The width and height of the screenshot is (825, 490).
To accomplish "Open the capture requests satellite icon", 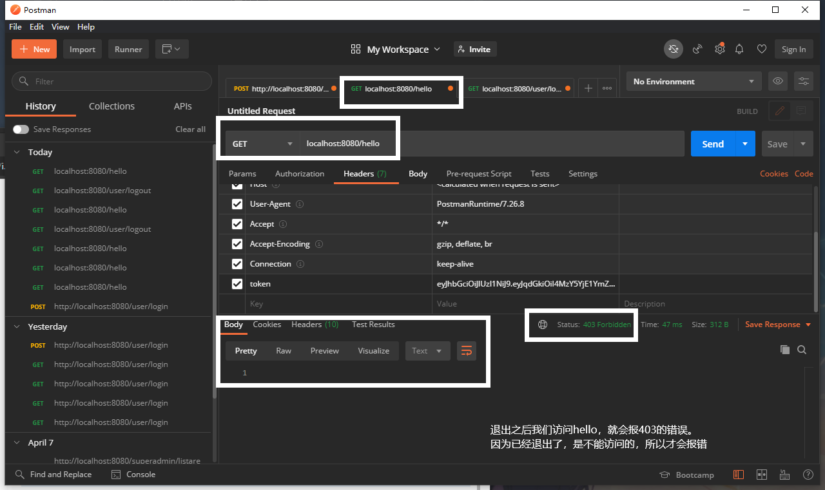I will pos(697,49).
